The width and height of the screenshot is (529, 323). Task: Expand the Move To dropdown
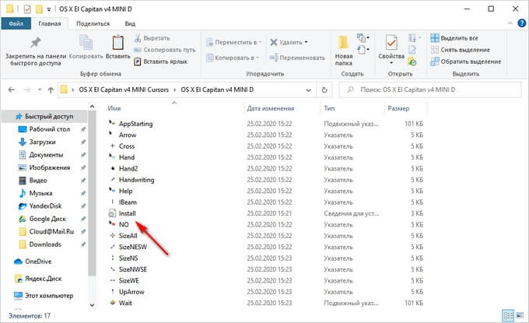point(233,41)
